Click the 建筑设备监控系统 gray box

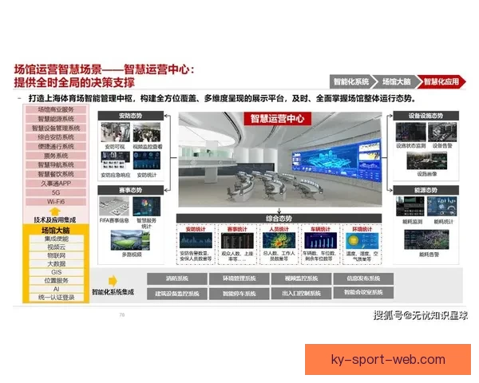pos(177,294)
